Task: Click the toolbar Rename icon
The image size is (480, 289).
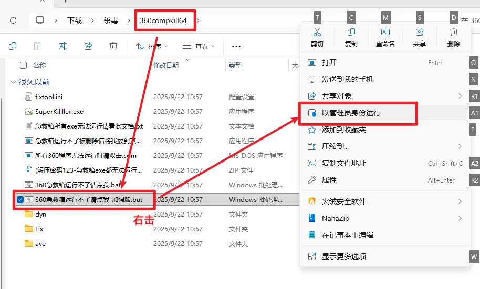Action: [62, 46]
